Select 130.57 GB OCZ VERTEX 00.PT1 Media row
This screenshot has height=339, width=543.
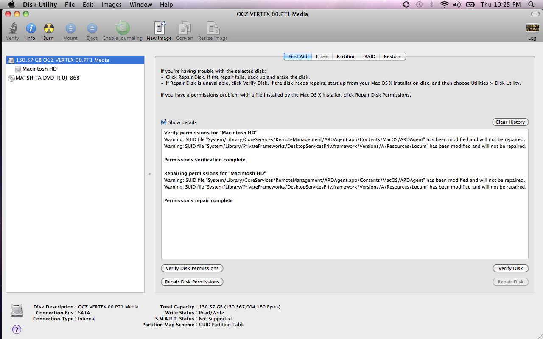point(76,60)
